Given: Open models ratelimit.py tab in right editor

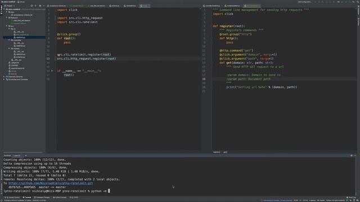Looking at the screenshot, I should 232,6.
